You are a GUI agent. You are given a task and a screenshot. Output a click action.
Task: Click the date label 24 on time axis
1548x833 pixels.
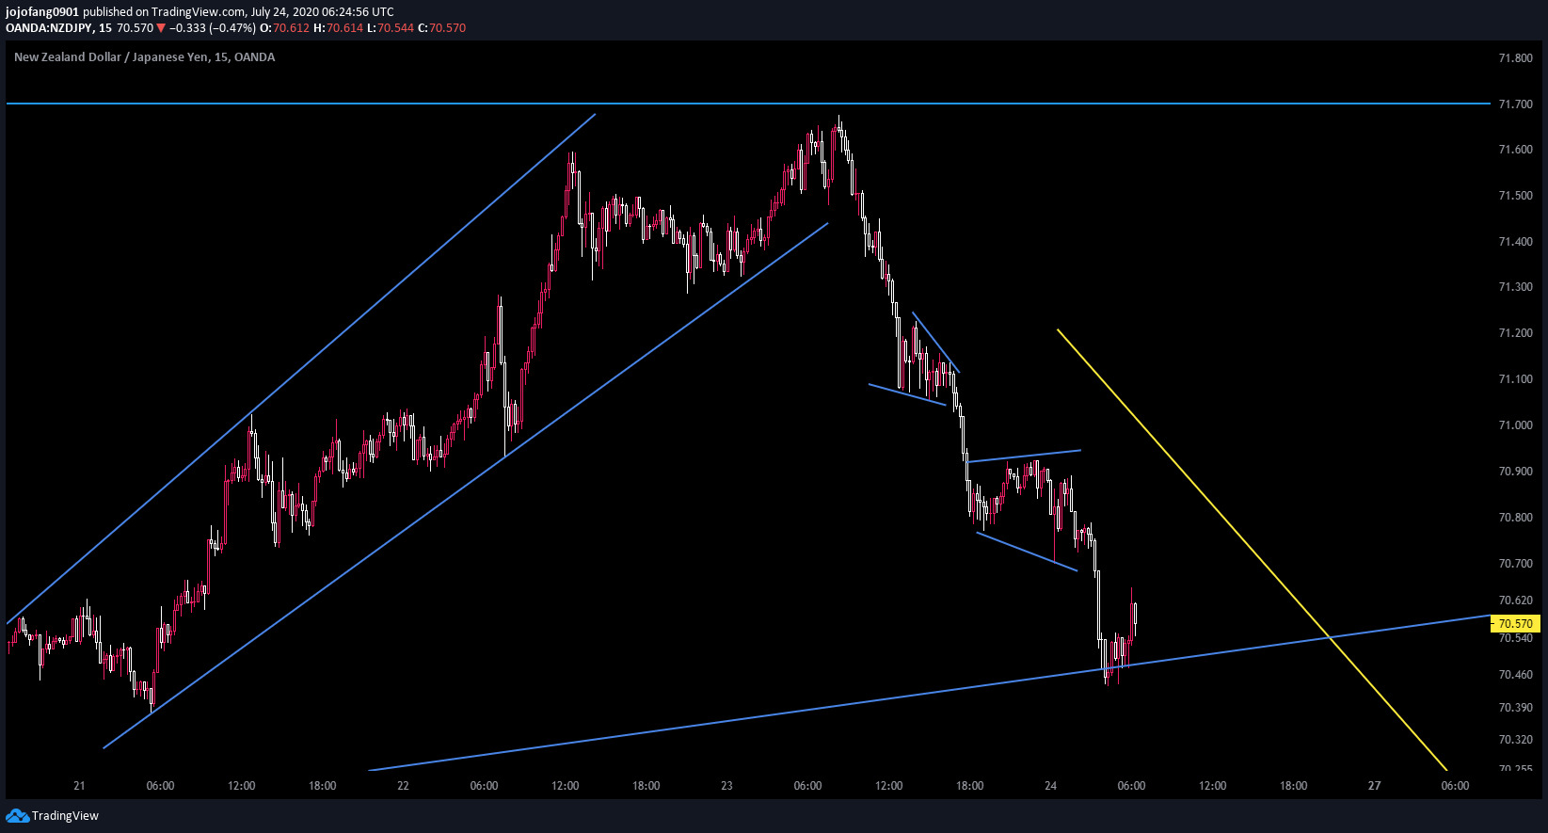[x=1051, y=786]
